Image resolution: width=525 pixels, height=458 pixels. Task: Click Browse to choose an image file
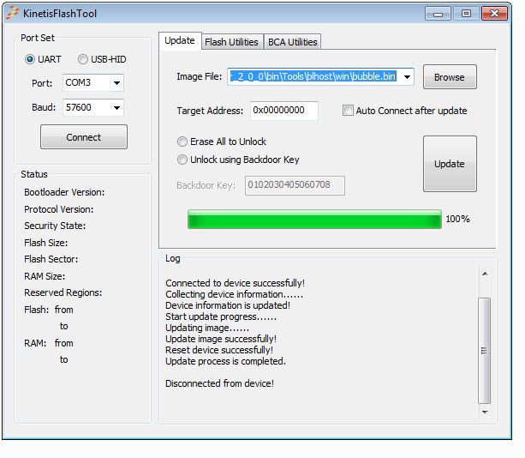coord(450,77)
